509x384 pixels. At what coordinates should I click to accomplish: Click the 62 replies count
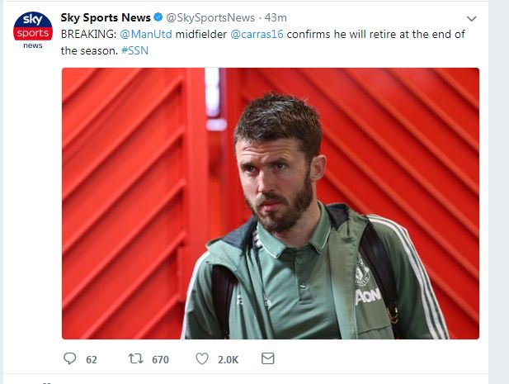coord(92,359)
